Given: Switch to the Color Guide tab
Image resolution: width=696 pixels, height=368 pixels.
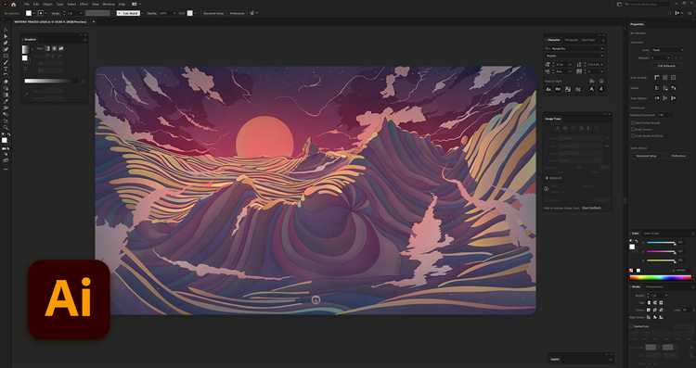Looking at the screenshot, I should coord(651,234).
